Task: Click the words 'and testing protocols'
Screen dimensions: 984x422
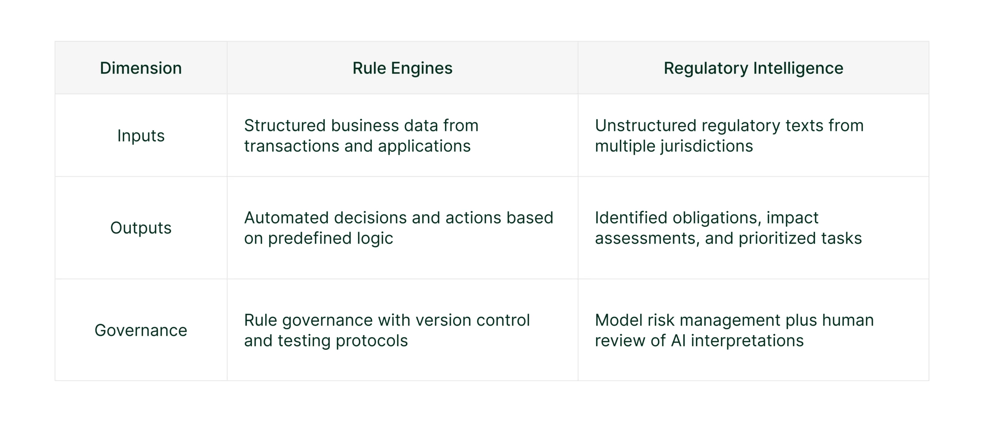Action: point(326,341)
